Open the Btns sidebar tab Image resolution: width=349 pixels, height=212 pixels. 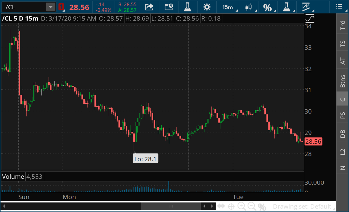[343, 81]
